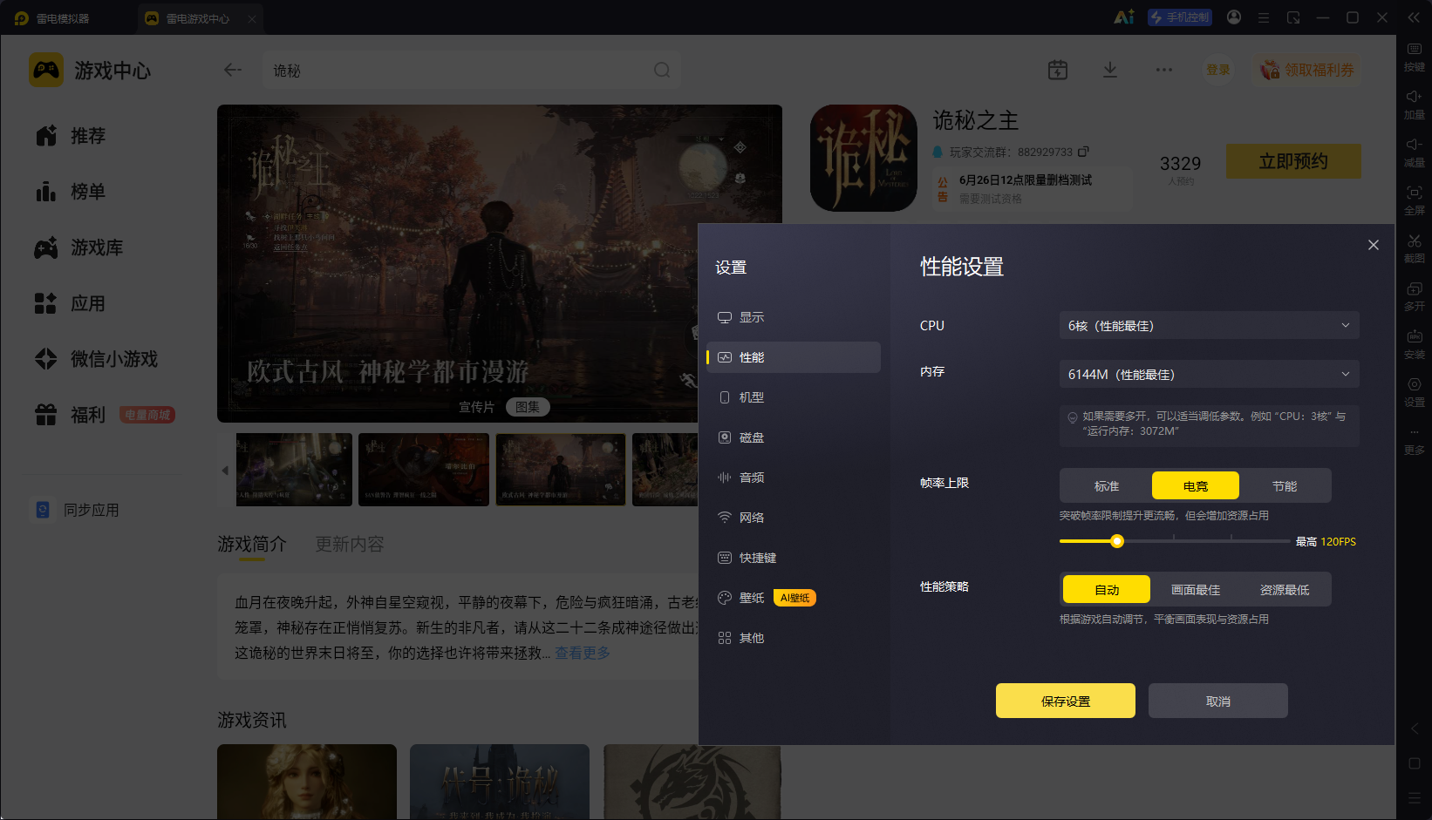The image size is (1432, 820).
Task: Choose 画面最佳 performance strategy
Action: (1196, 590)
